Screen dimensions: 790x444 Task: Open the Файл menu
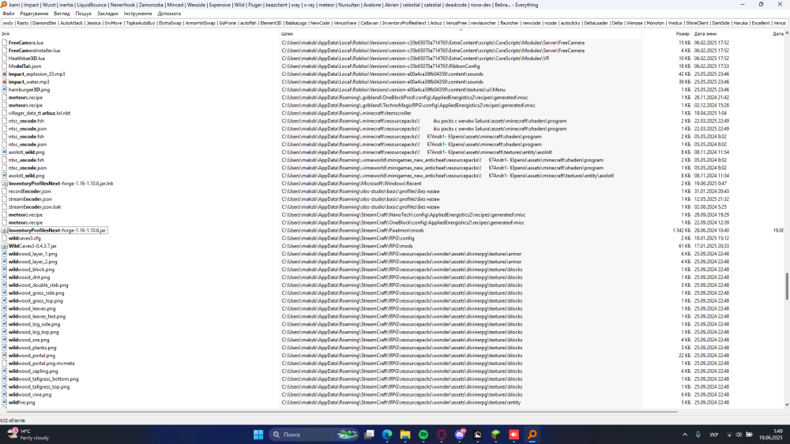point(9,13)
